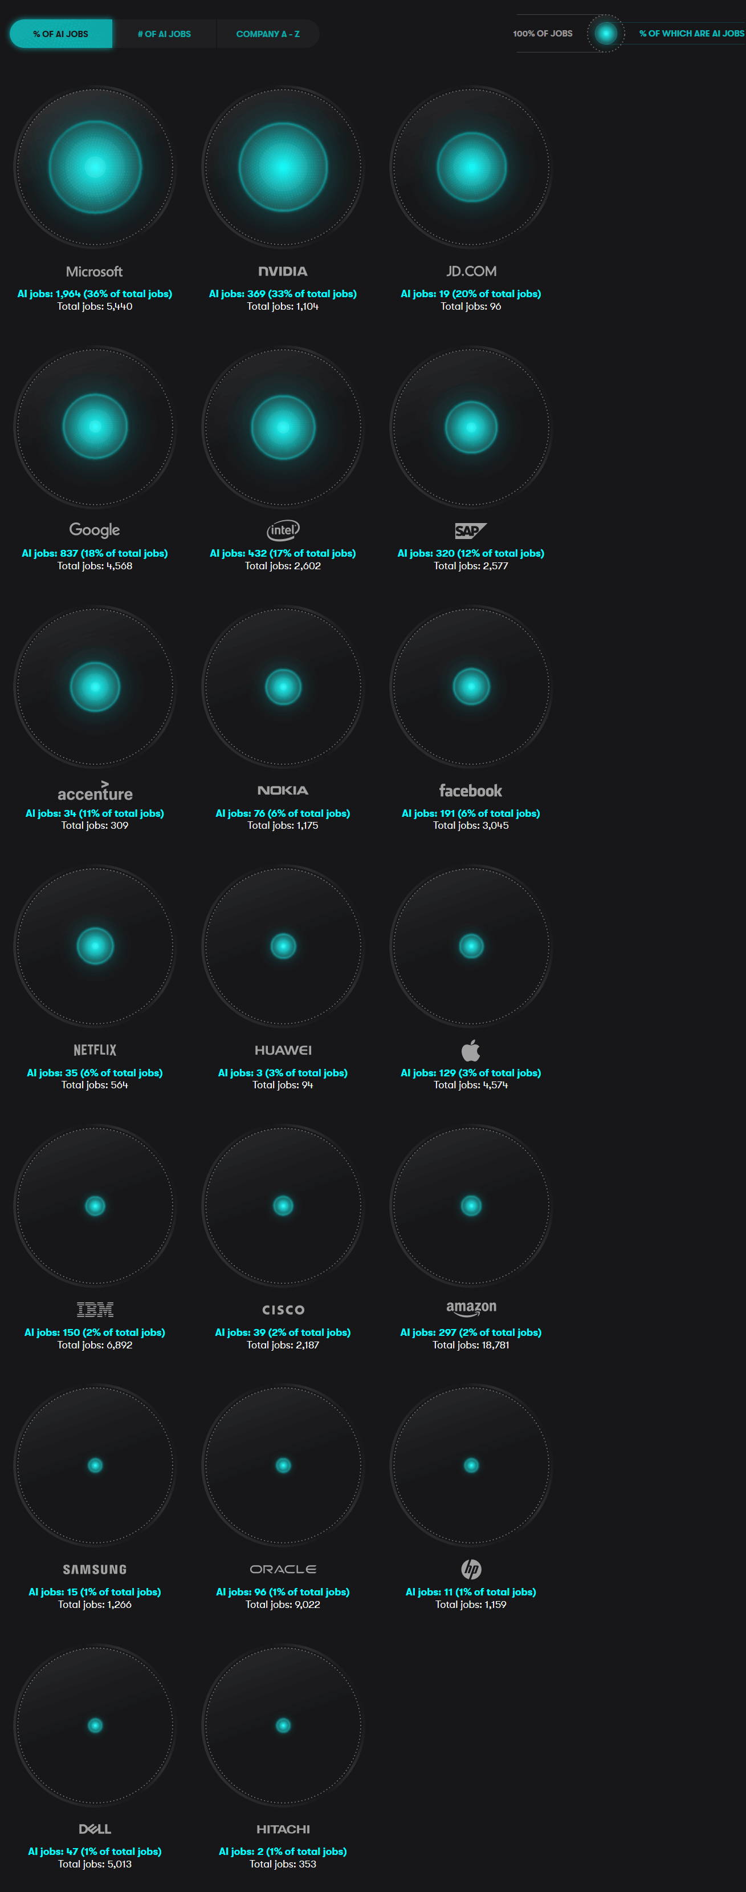Select the IBM logo
This screenshot has height=1892, width=746.
(x=95, y=1309)
